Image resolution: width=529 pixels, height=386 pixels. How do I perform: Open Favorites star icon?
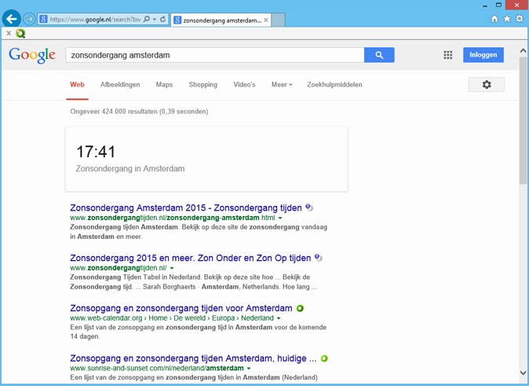[507, 19]
